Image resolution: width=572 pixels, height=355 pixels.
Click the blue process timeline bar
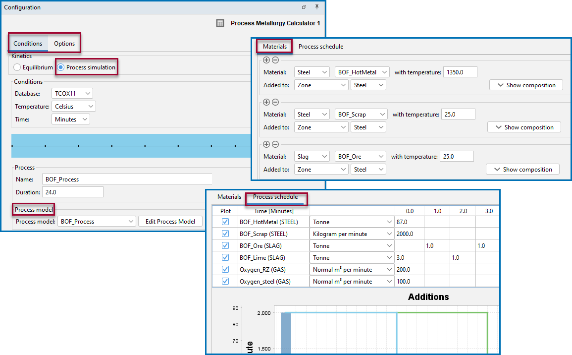tap(131, 146)
